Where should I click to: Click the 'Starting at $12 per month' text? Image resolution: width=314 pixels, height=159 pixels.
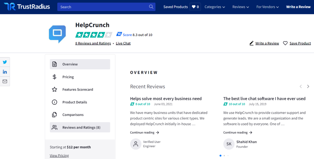[70, 147]
